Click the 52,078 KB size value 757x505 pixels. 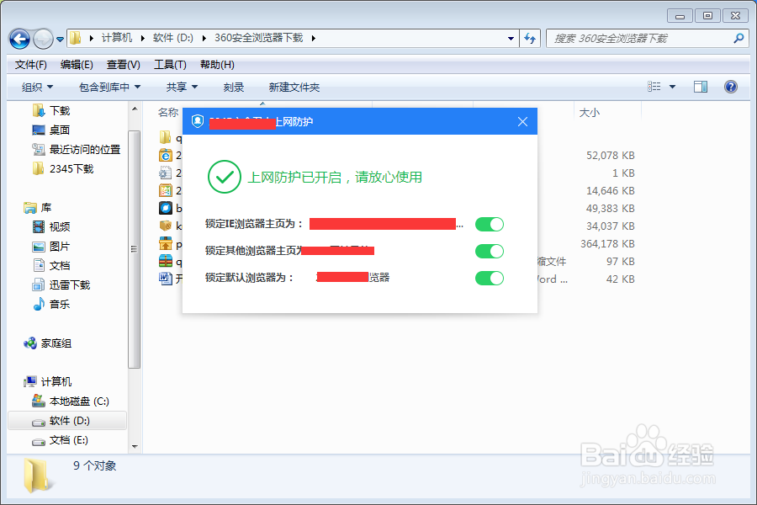pos(611,156)
